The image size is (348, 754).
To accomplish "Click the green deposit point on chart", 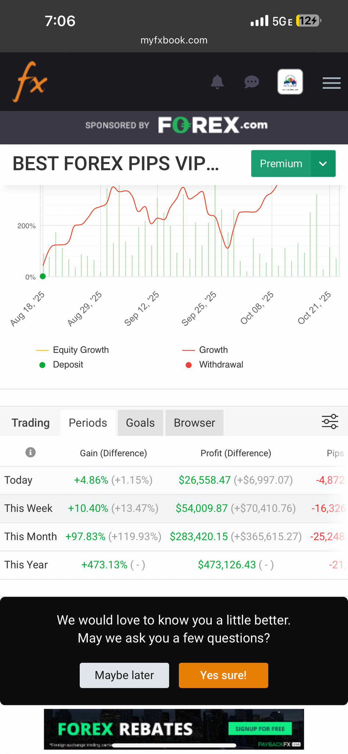I will point(43,276).
